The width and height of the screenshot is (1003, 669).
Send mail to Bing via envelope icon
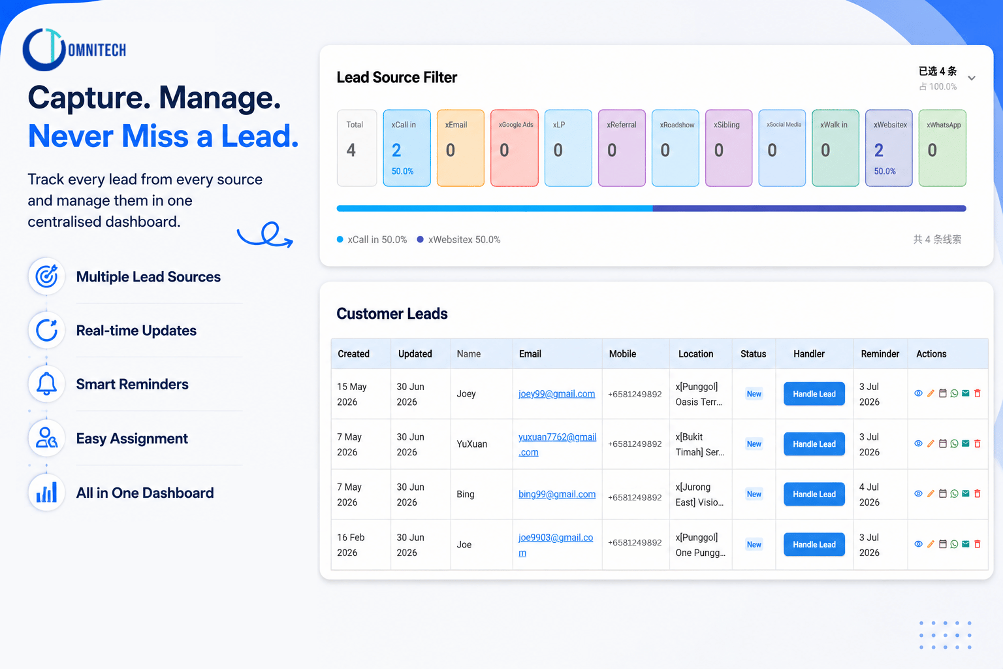[x=966, y=494]
